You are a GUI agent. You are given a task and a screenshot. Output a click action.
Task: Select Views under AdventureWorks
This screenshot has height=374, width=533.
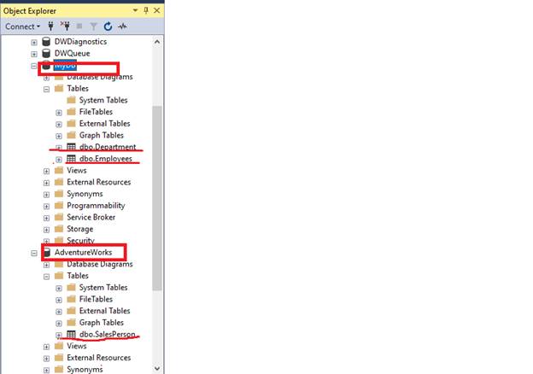pos(77,346)
